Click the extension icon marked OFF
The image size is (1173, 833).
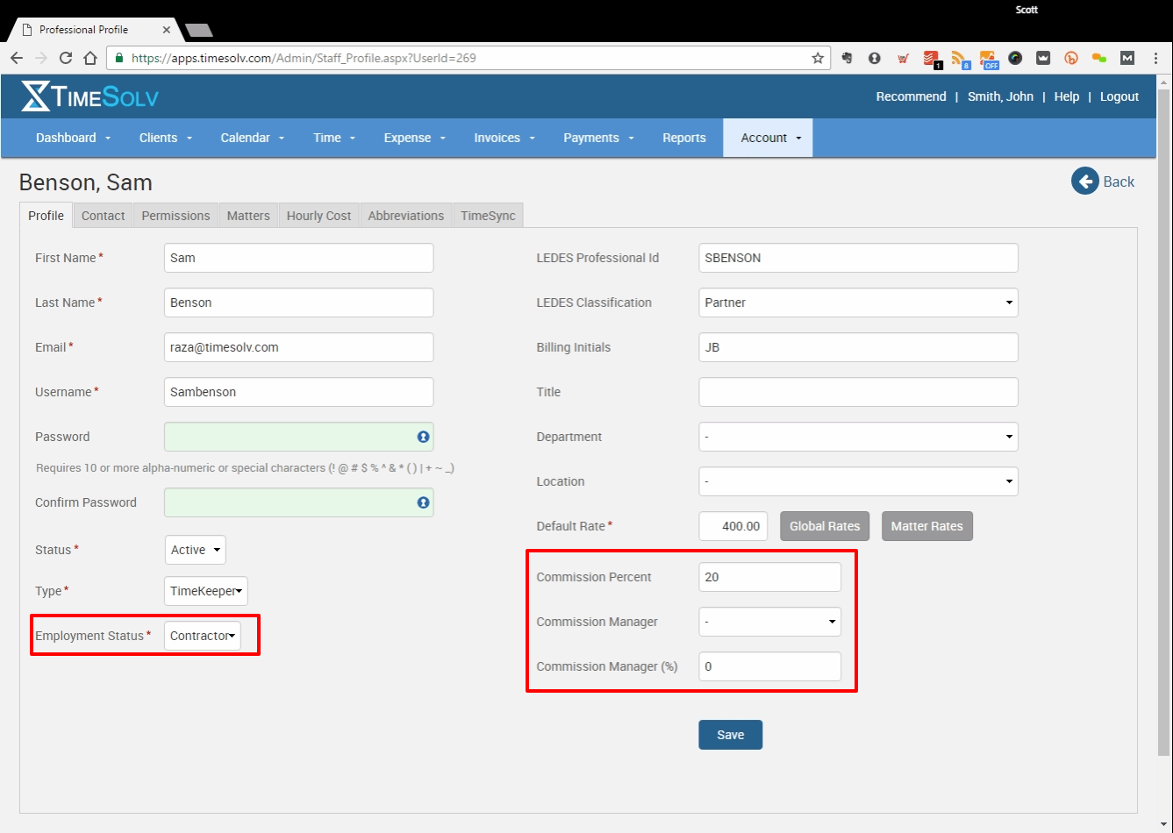(x=988, y=60)
